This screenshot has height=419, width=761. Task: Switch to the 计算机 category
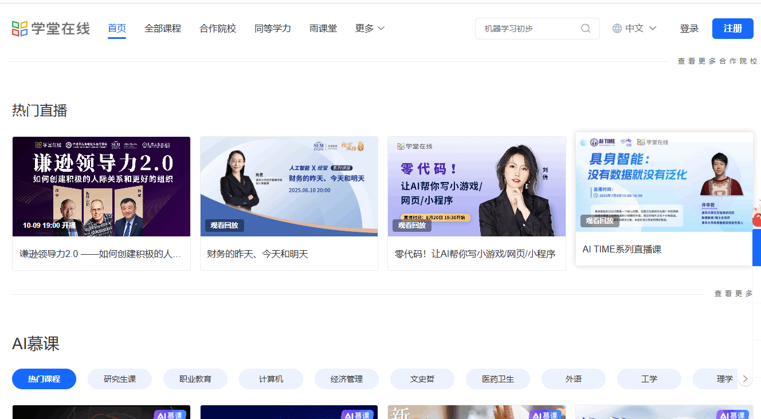coord(271,379)
